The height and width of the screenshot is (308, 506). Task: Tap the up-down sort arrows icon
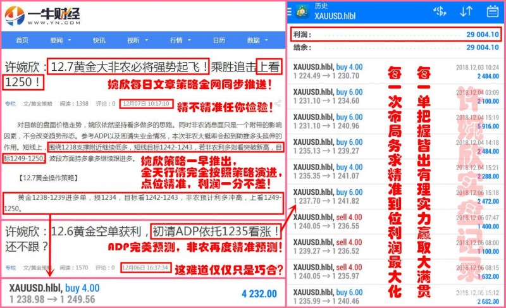click(466, 11)
